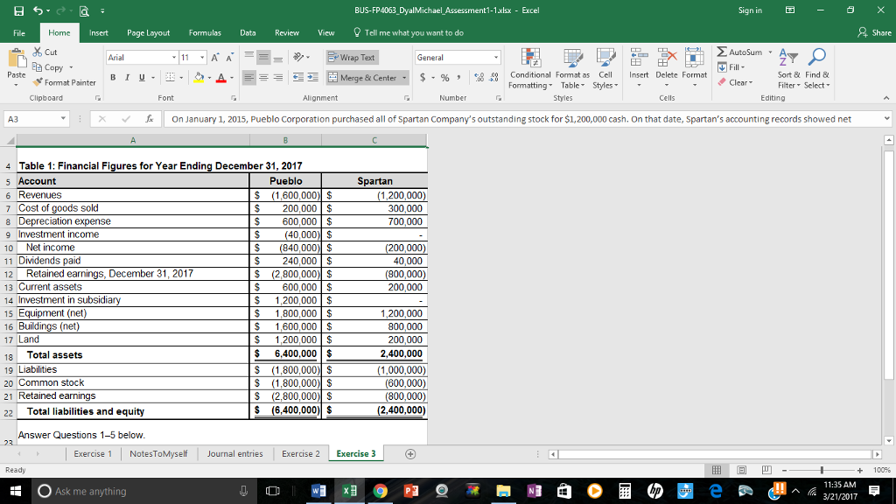Image resolution: width=896 pixels, height=504 pixels.
Task: Open the font name dropdown (Arial)
Action: click(x=174, y=57)
